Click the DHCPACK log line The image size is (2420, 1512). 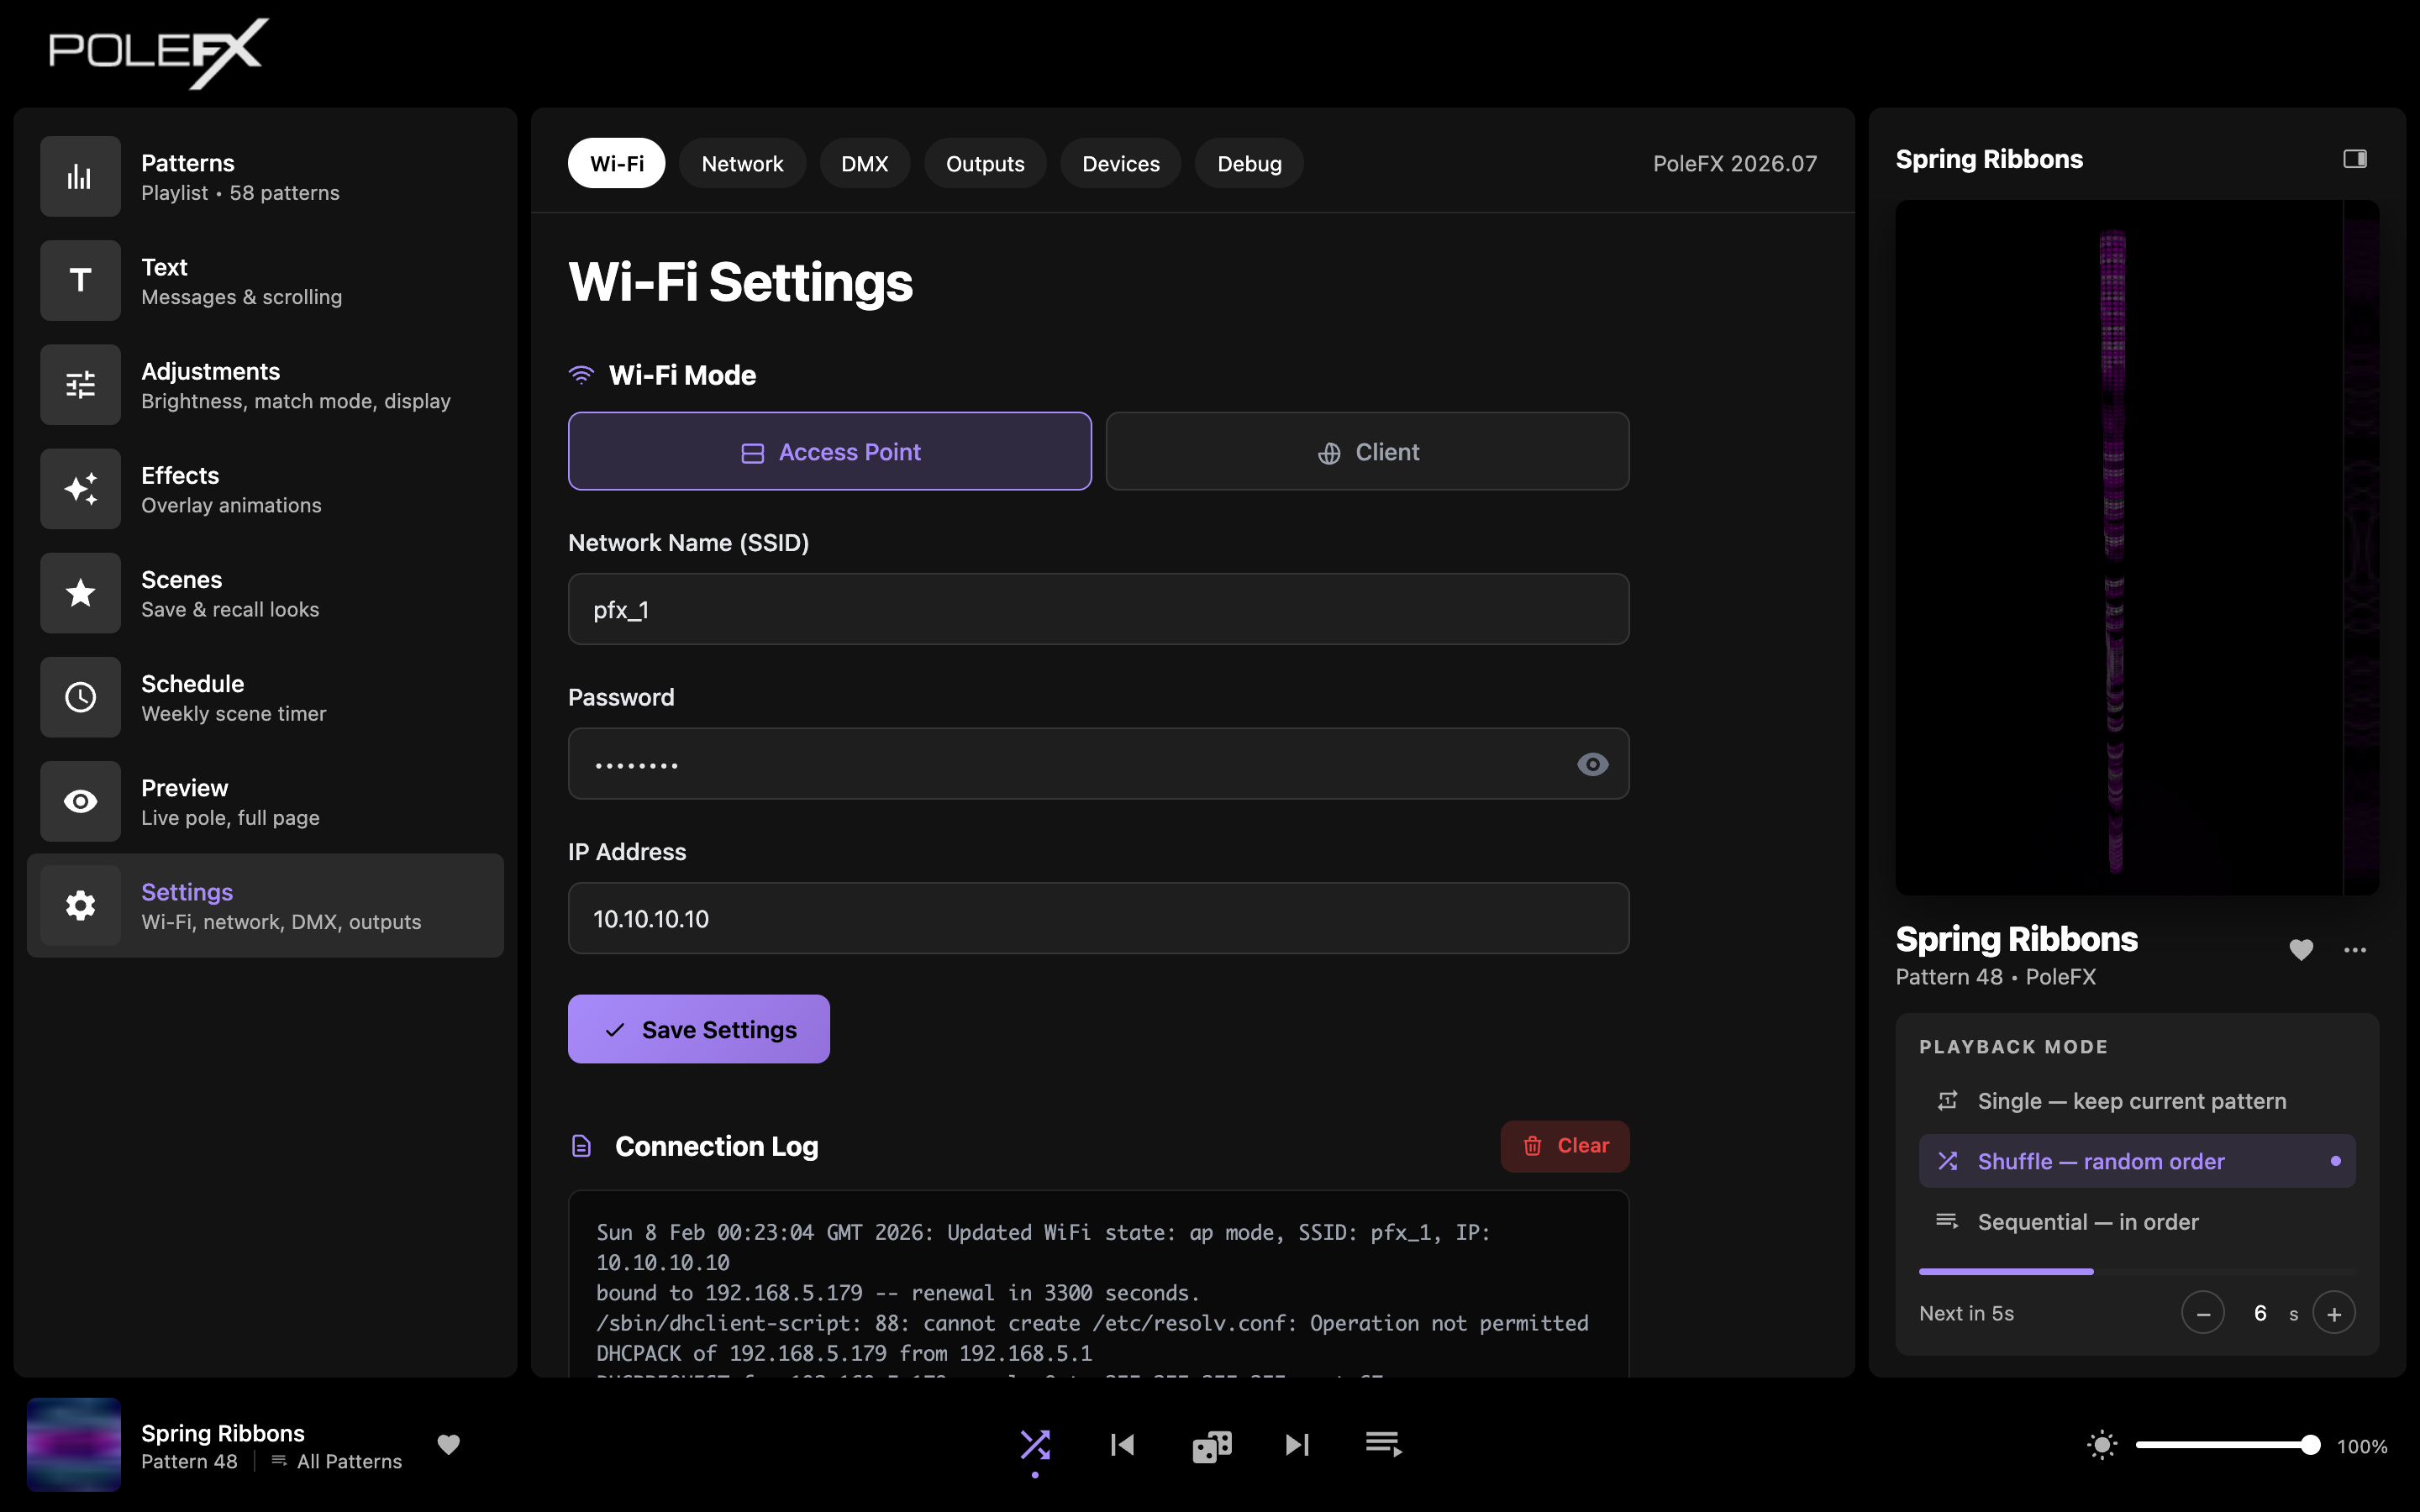click(844, 1353)
